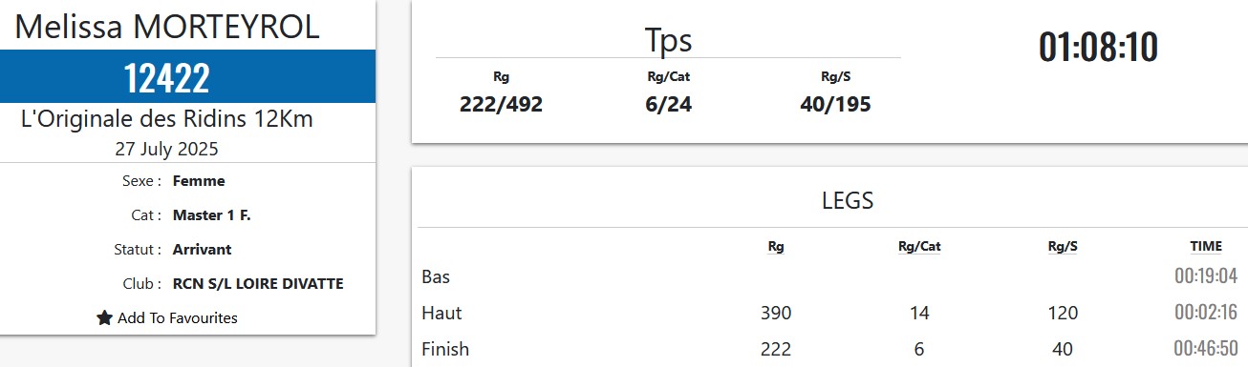
Task: Click the club name RCN S/L LOIRE DIVATTE
Action: (258, 284)
